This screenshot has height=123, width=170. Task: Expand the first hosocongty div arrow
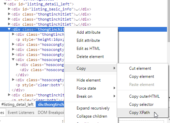pos(13,44)
